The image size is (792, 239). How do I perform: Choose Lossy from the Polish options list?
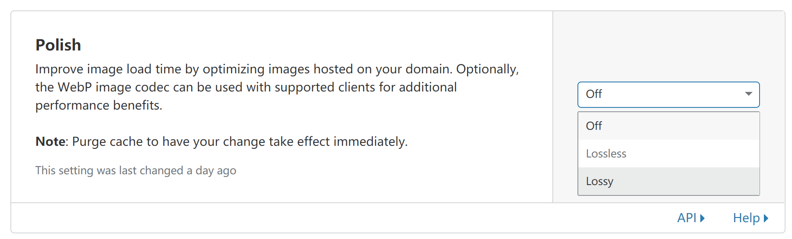point(668,181)
